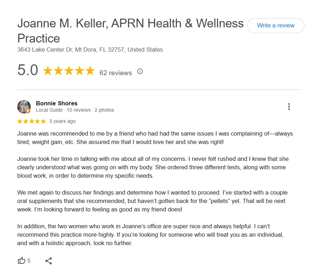Select the 3643 Lake Center Dr address
322x276 pixels.
(90, 50)
